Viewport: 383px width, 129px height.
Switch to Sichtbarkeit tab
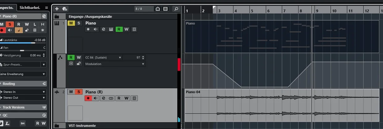click(30, 7)
